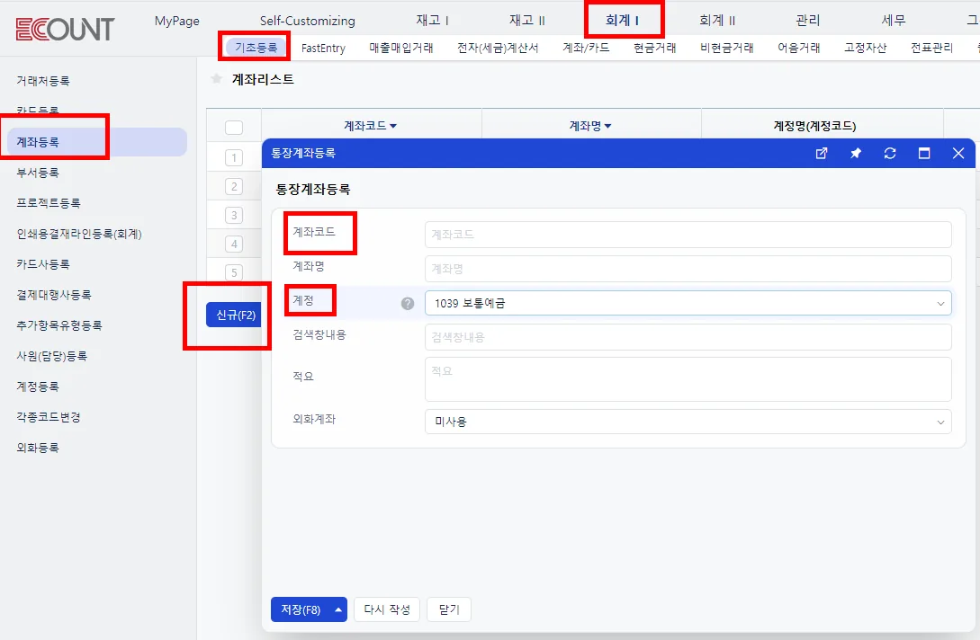This screenshot has height=640, width=980.
Task: Select row 3 number box
Action: [234, 215]
